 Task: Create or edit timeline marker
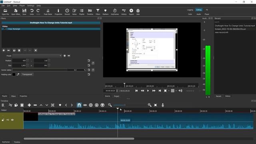click(x=60, y=105)
